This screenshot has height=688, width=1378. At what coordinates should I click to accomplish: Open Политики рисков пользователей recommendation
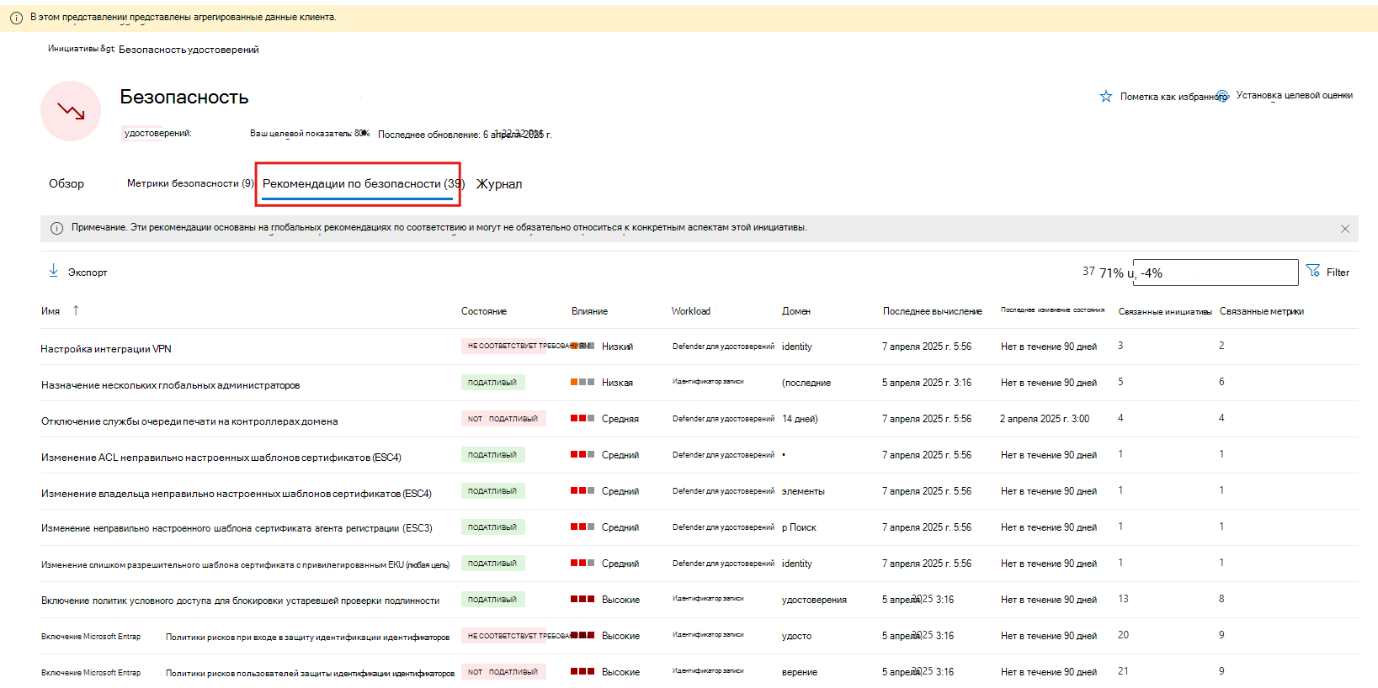pos(310,673)
